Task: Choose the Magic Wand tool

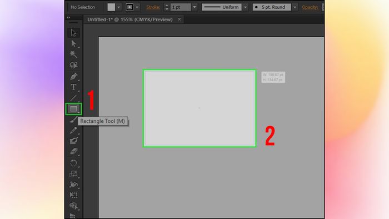Action: 73,54
